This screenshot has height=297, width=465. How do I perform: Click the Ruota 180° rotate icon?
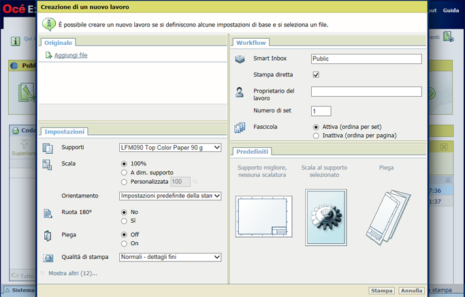click(48, 213)
